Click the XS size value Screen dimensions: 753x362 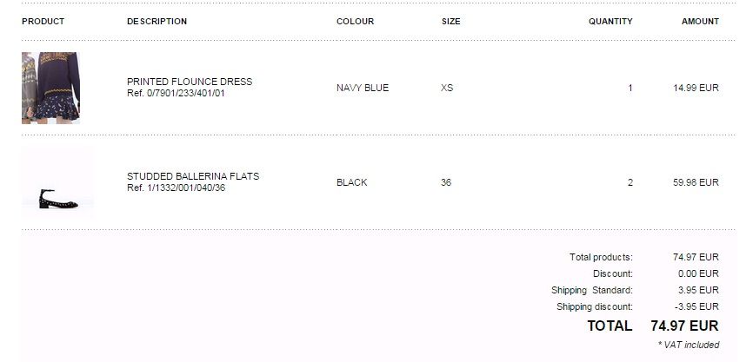(448, 88)
